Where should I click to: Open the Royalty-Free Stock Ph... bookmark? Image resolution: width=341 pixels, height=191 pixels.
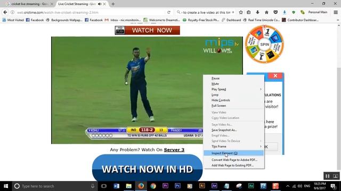[x=201, y=20]
